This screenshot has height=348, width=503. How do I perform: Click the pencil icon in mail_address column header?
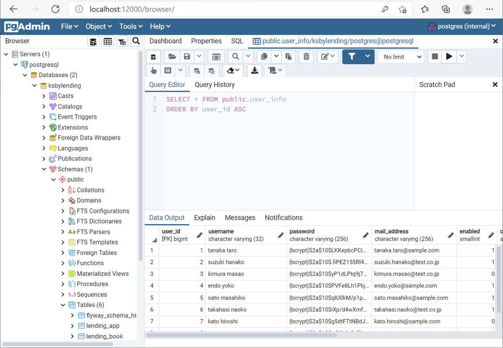[x=451, y=235]
